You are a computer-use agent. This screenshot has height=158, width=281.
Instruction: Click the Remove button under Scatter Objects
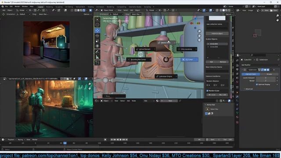[x=223, y=62]
